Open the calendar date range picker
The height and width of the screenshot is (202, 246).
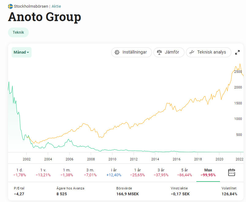(232, 172)
